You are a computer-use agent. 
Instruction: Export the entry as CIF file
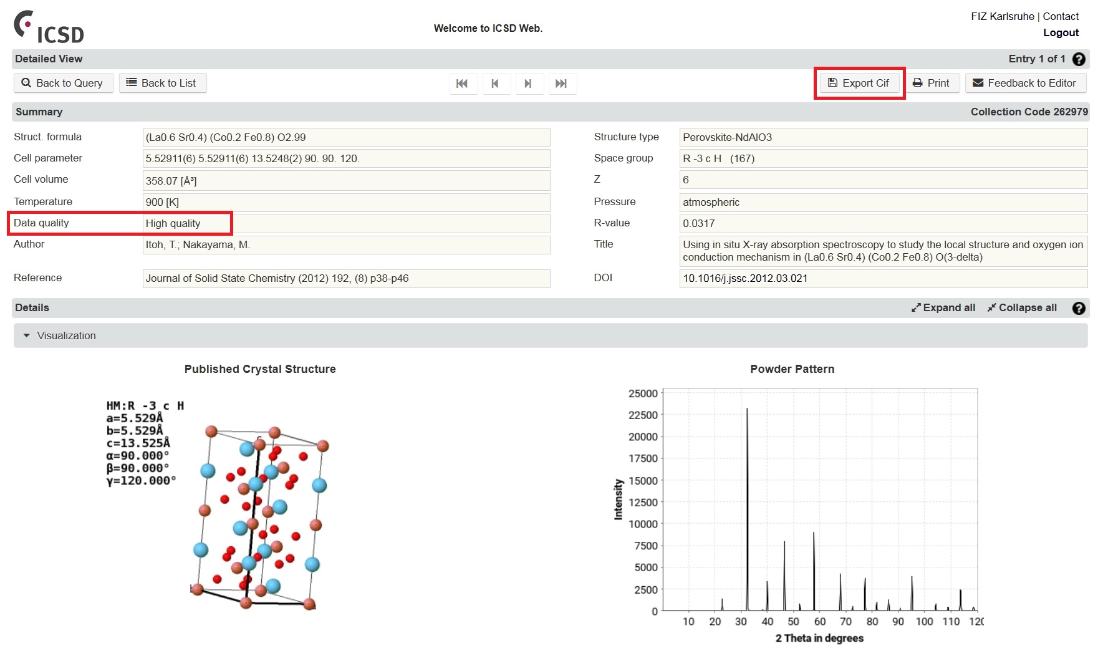click(859, 82)
